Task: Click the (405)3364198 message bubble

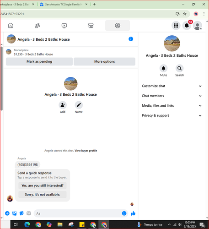Action: 27,165
